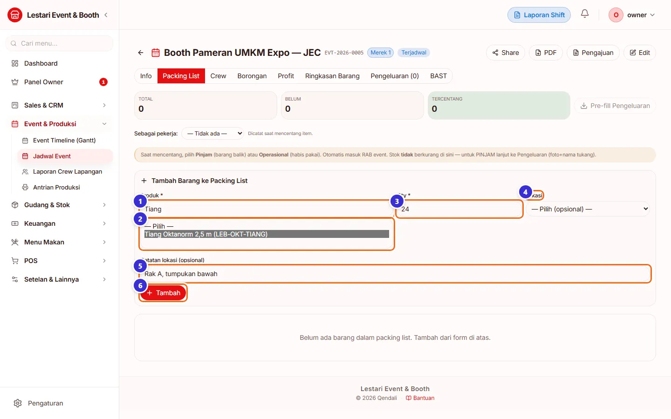Expand the Gudang & Stok menu
This screenshot has height=419, width=671.
[x=104, y=205]
